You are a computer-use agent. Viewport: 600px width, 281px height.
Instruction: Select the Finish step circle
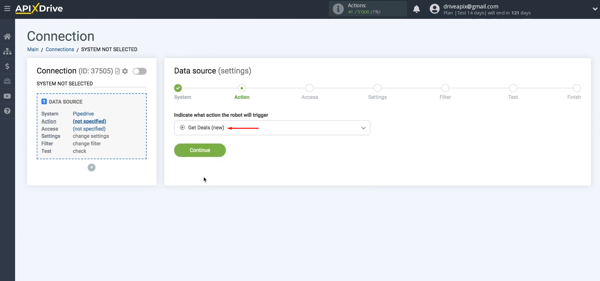click(x=577, y=88)
